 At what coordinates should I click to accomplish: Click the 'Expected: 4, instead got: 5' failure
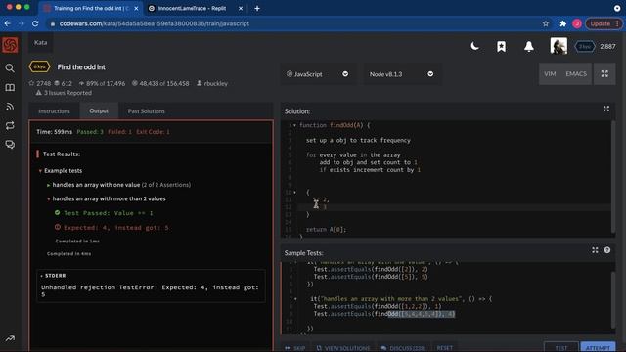[116, 228]
